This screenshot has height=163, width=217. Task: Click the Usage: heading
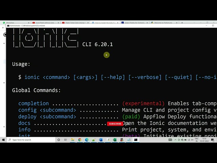[21, 64]
